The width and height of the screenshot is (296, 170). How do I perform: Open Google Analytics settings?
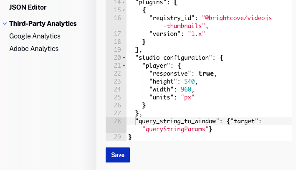[35, 36]
